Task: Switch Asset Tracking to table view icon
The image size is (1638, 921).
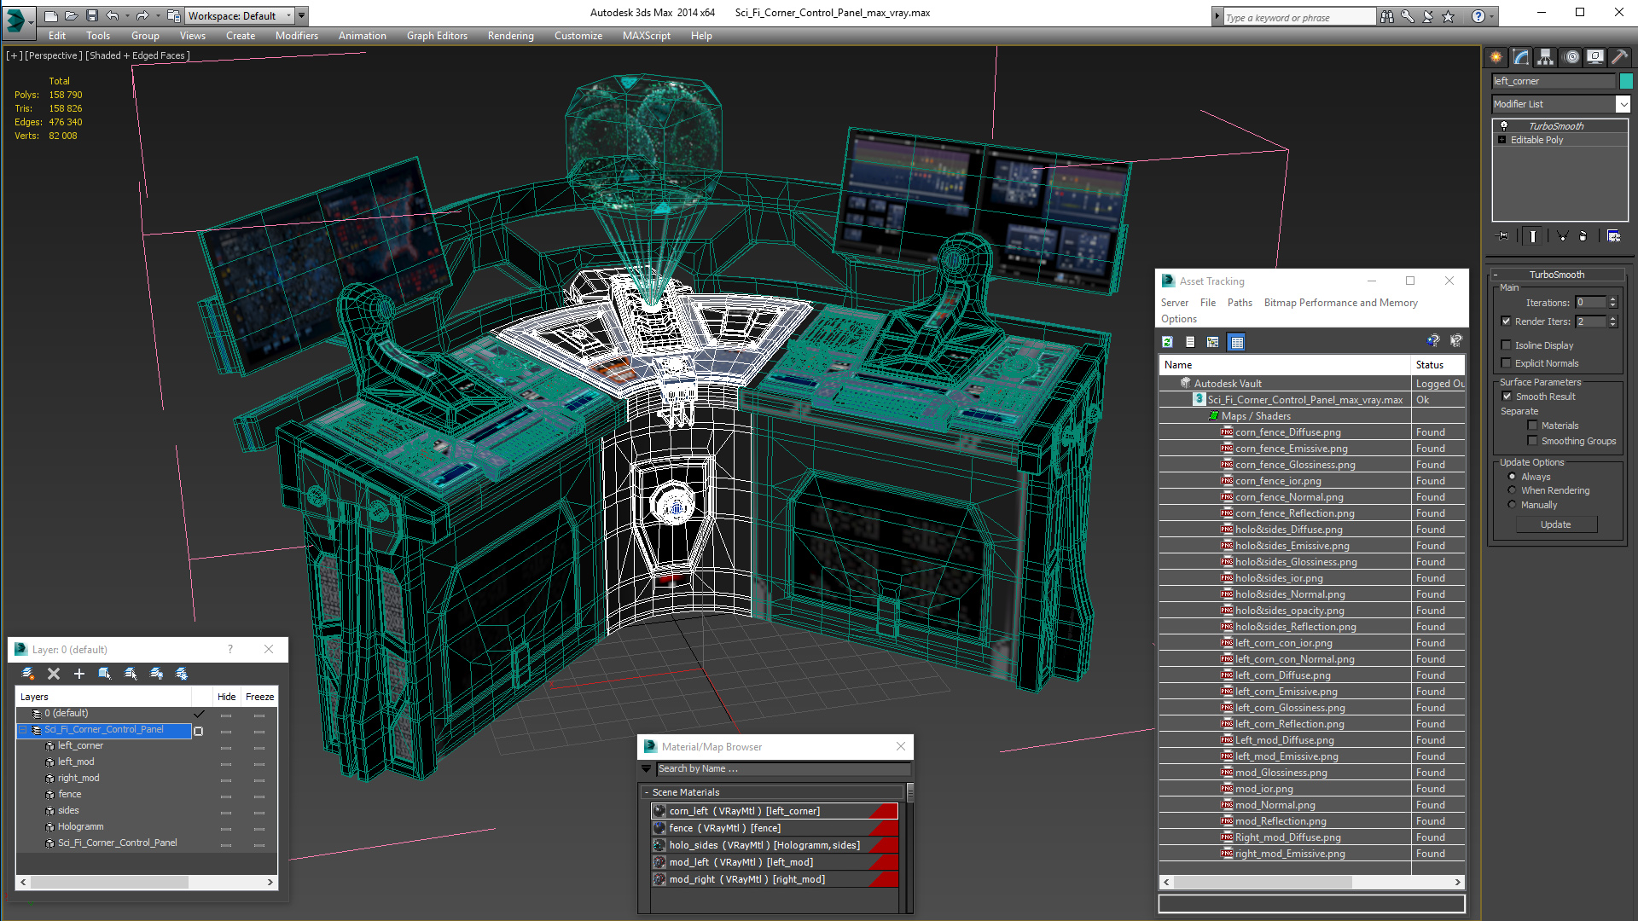Action: (x=1237, y=342)
